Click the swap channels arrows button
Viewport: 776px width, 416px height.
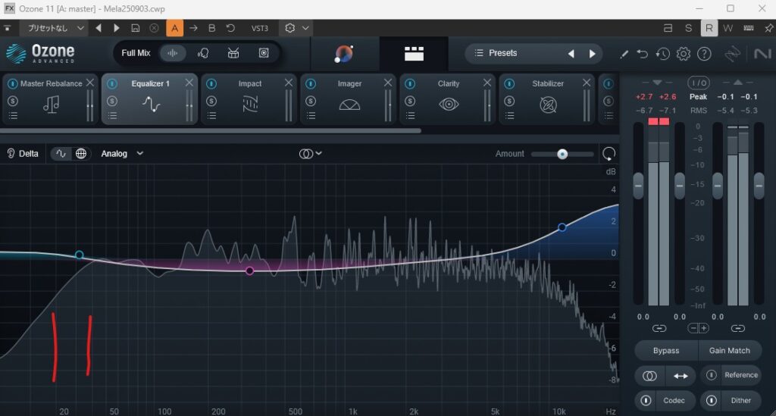681,376
